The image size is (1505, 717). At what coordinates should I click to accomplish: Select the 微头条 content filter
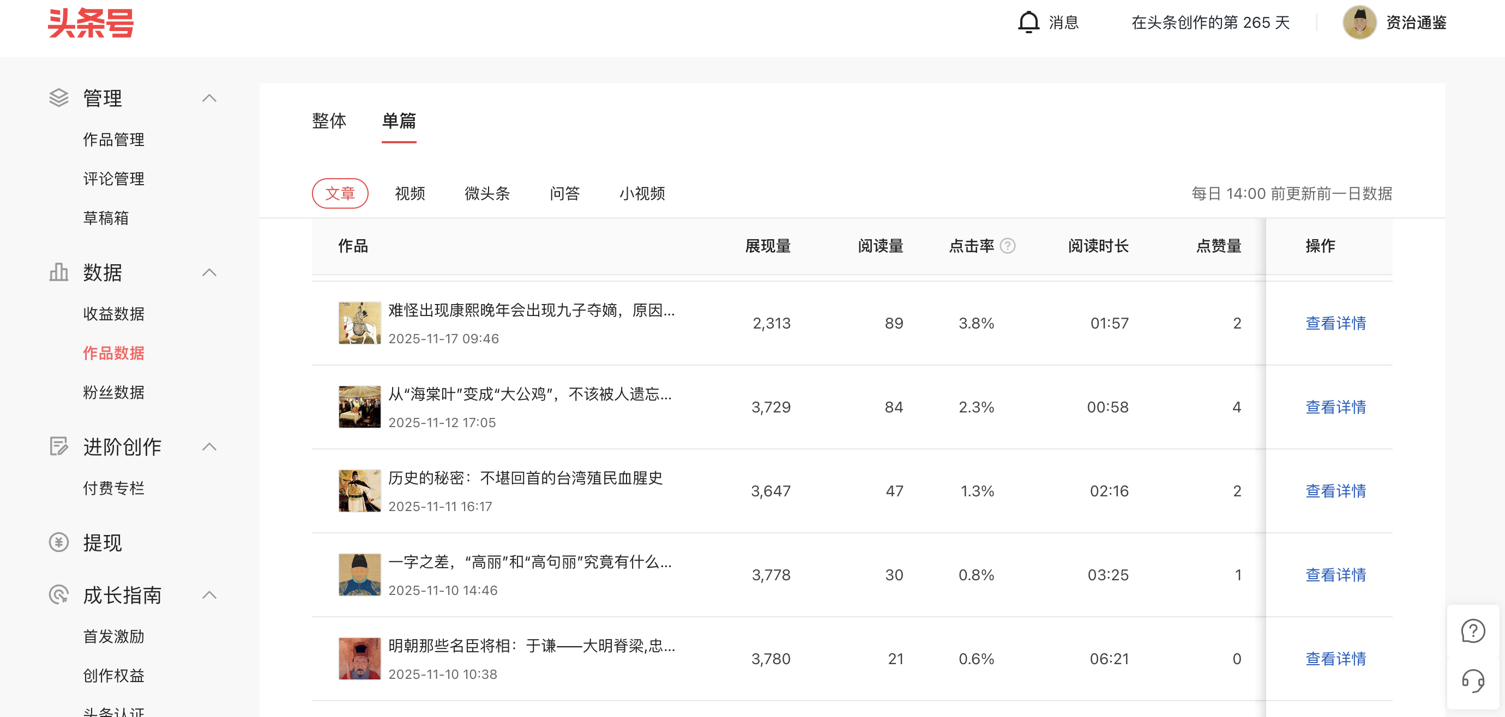point(486,193)
